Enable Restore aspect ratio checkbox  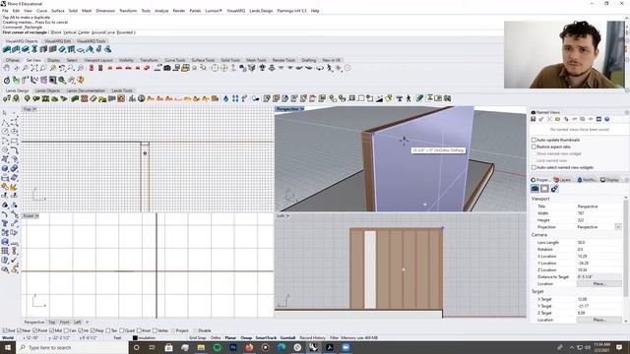pyautogui.click(x=534, y=147)
